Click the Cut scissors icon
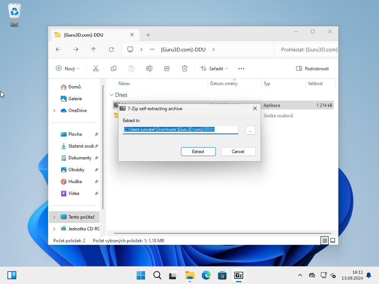The width and height of the screenshot is (379, 284). coord(96,68)
